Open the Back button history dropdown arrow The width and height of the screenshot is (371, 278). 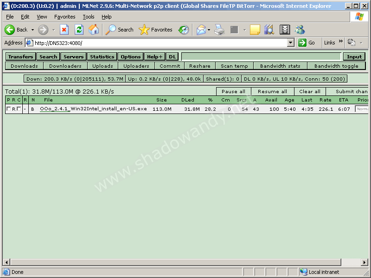(32, 30)
